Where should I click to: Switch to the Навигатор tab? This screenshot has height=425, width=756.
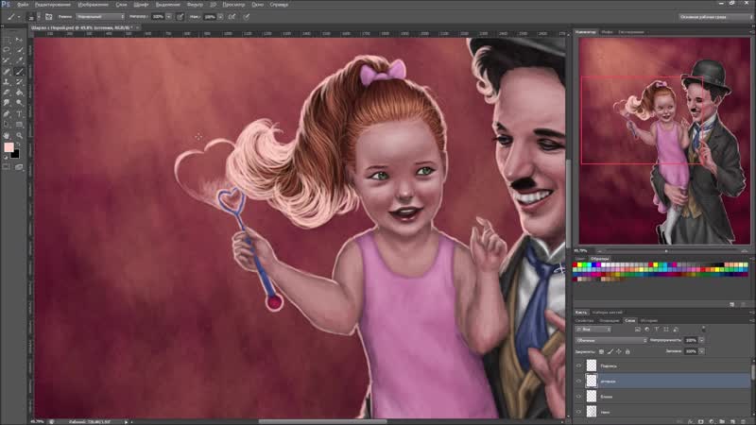click(586, 32)
